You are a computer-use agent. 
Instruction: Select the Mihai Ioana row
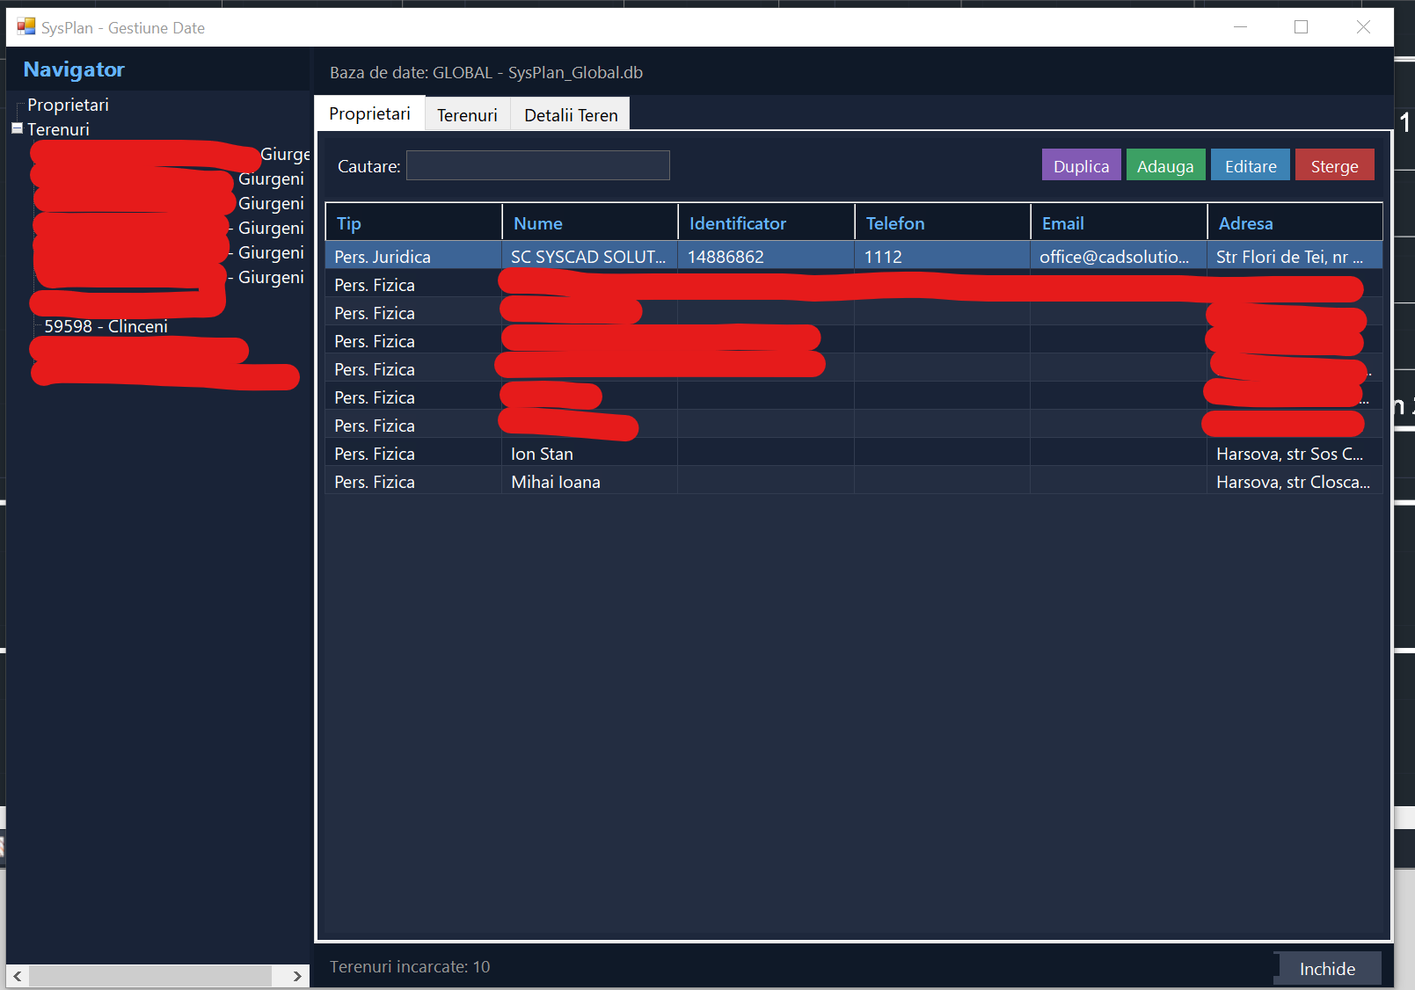point(556,482)
